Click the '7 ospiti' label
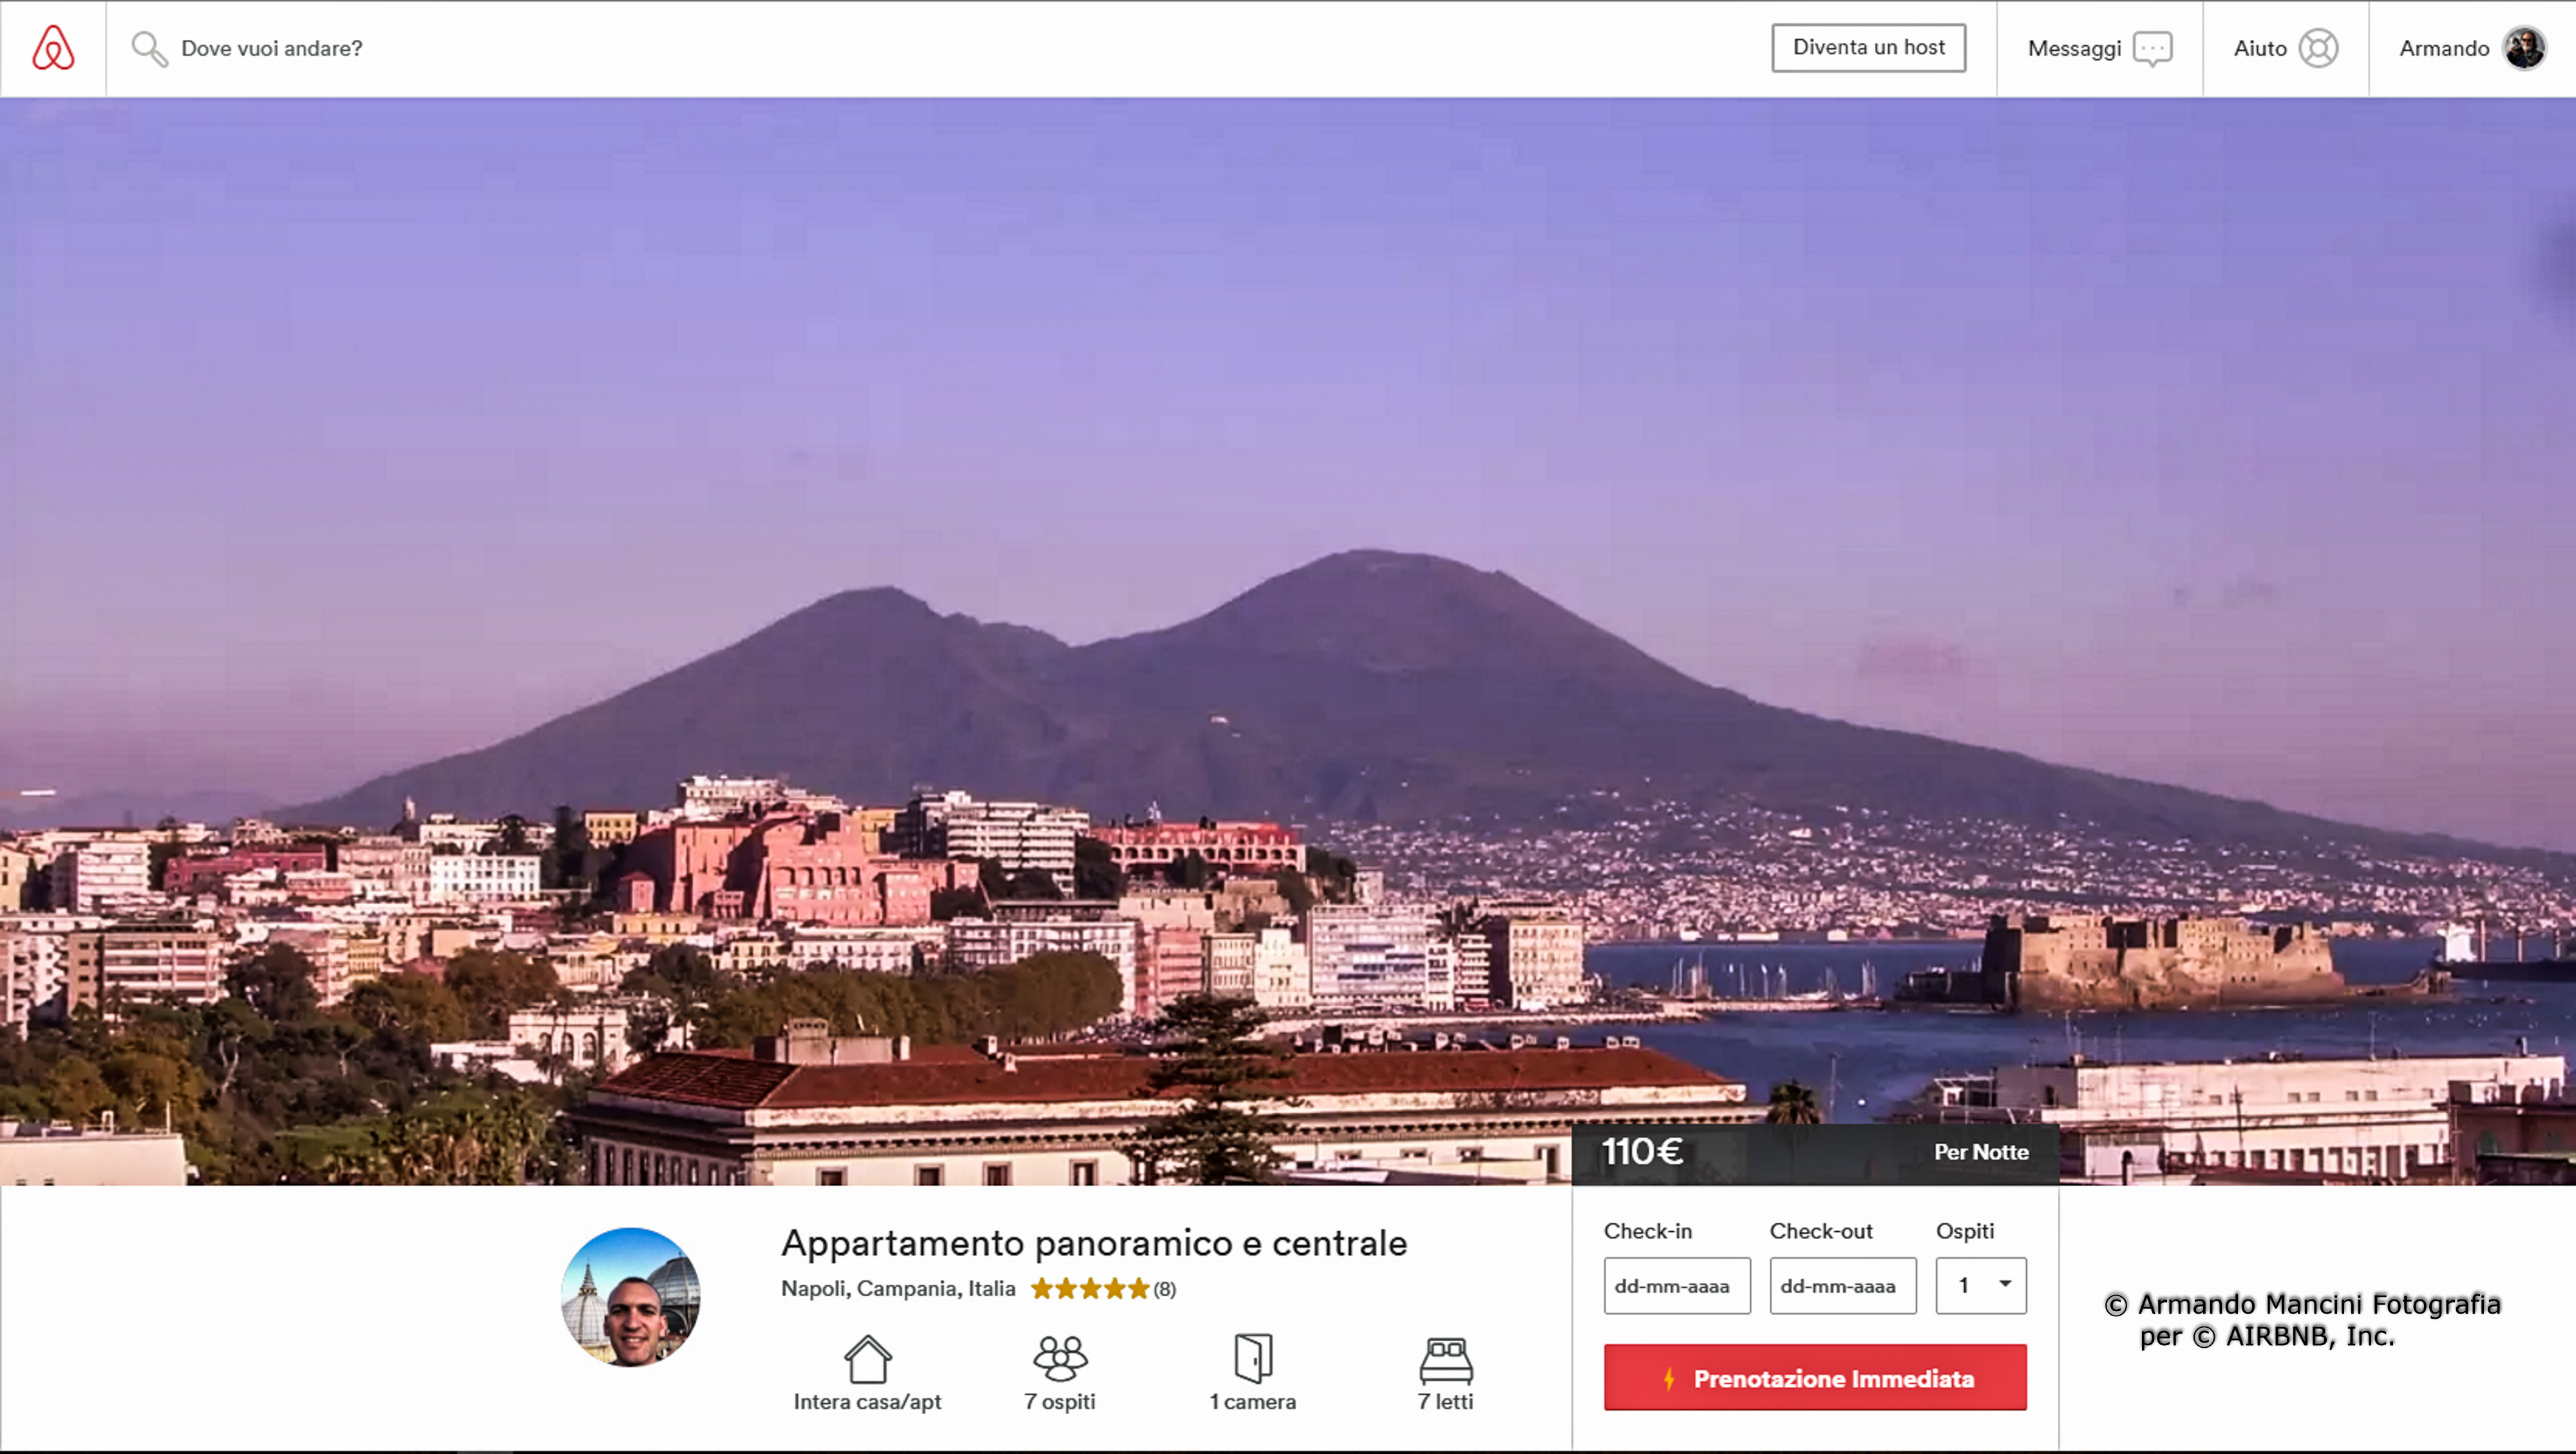Screen dimensions: 2576x1454 click(x=1060, y=1402)
